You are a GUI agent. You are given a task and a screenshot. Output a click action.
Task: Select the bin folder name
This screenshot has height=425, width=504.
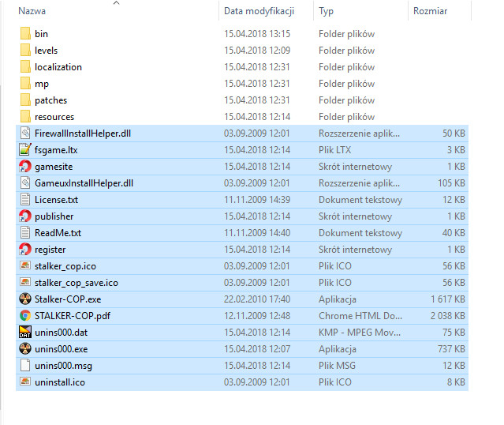click(42, 34)
